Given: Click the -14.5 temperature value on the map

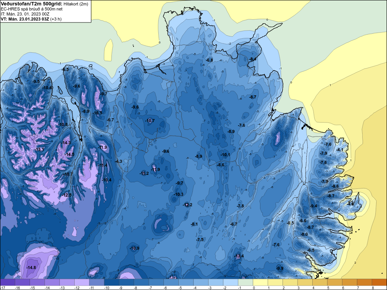Looking at the screenshot, I should click(69, 154).
